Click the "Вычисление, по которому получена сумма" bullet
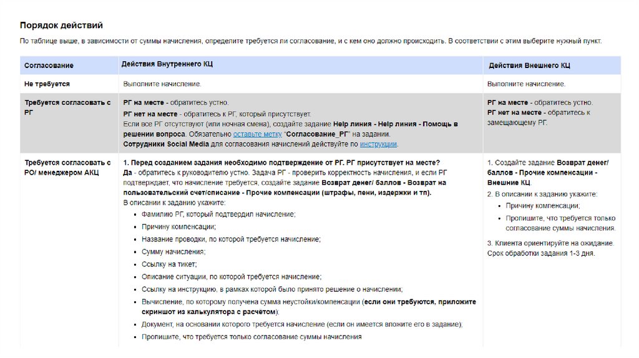639x358 pixels. [x=308, y=307]
